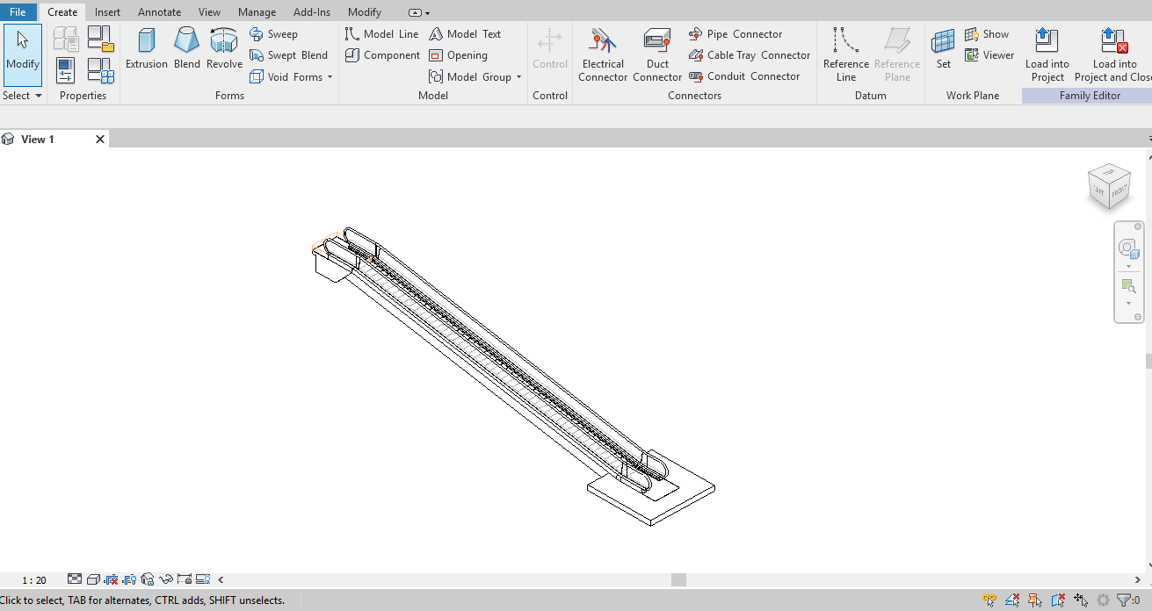Toggle the locked 3D view icon
The height and width of the screenshot is (611, 1152).
(x=148, y=579)
